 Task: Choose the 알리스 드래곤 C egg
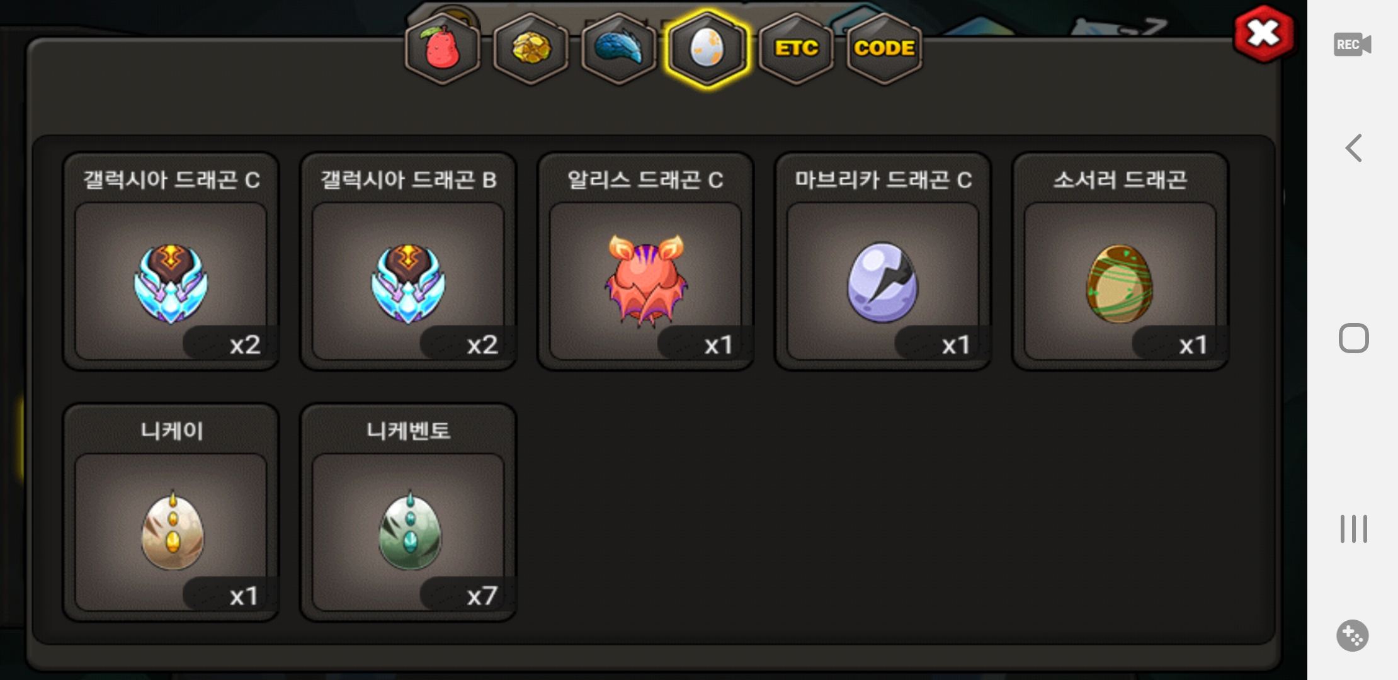pos(645,280)
